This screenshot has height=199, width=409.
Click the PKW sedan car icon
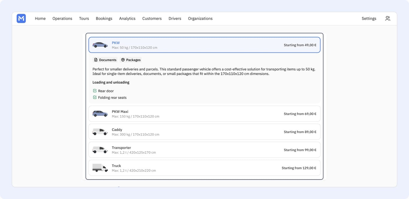[x=100, y=45]
